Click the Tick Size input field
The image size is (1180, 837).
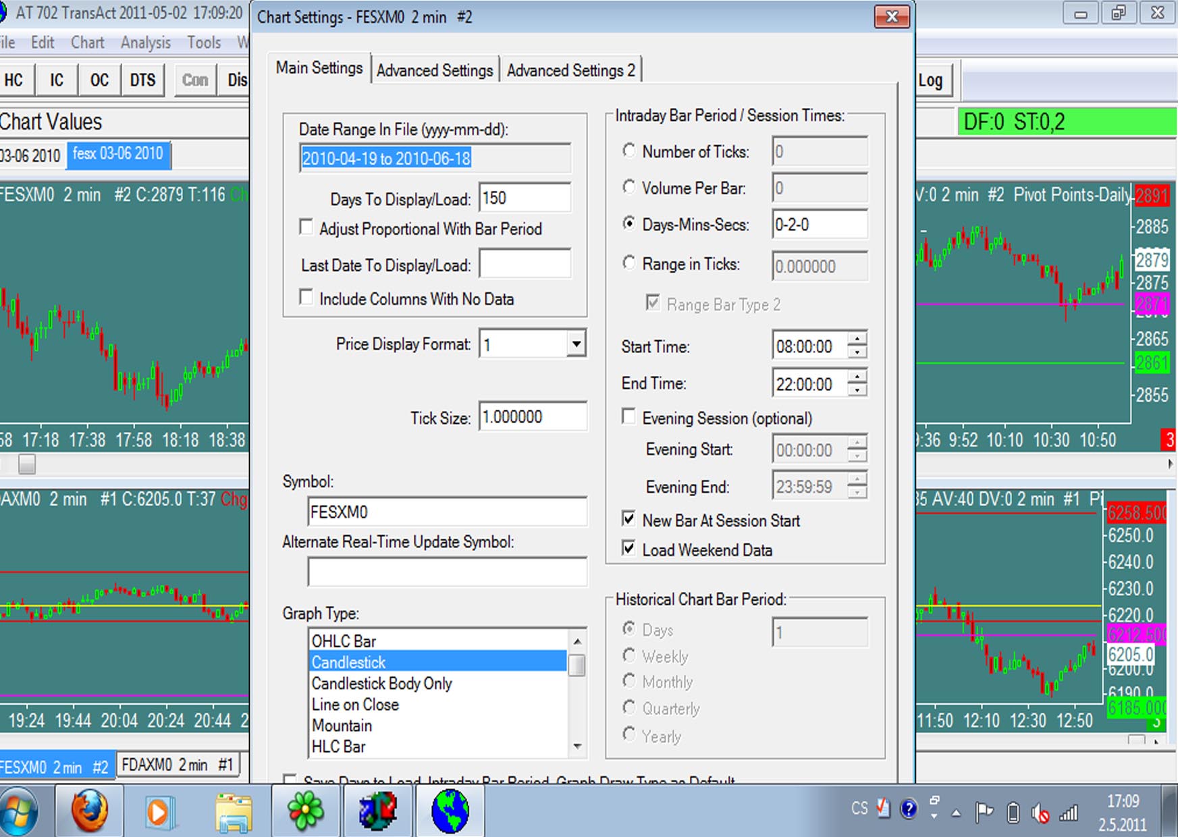533,416
